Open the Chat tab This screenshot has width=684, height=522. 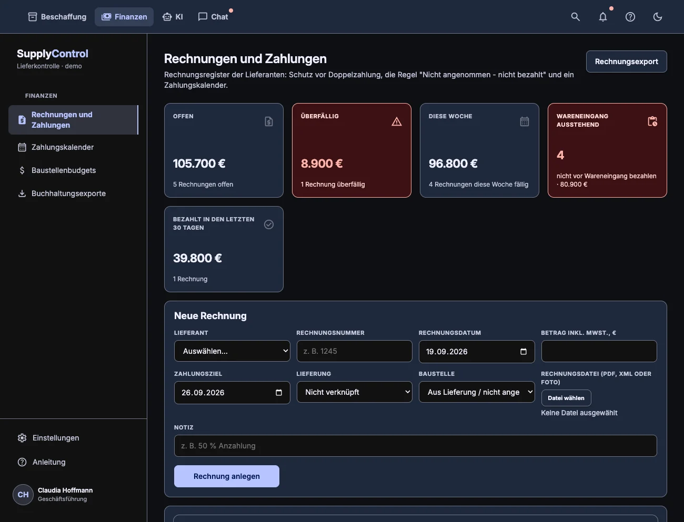point(213,17)
